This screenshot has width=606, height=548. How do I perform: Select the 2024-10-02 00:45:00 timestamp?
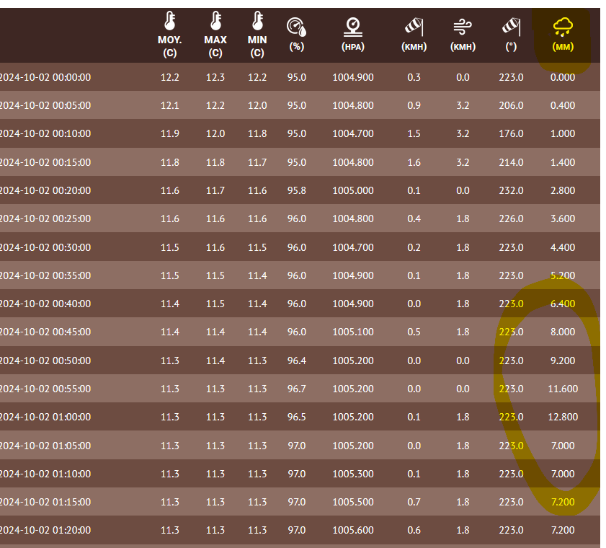[x=45, y=332]
